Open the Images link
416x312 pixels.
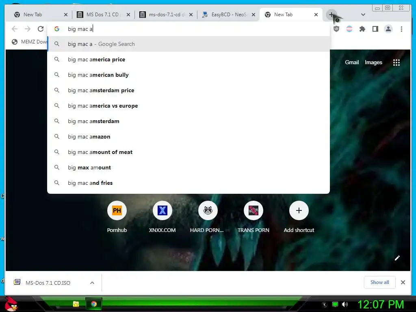(373, 62)
